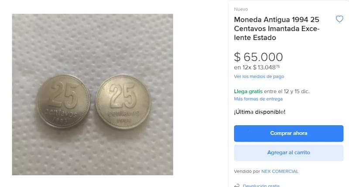Click the centavos inscription on the left coin
Viewport: 349px width, 187px height.
[x=61, y=113]
